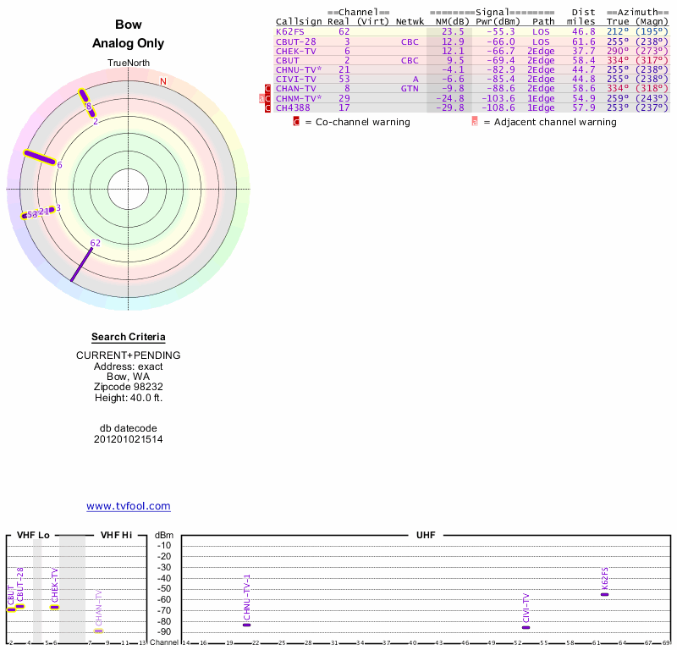Viewport: 677px width, 650px height.
Task: Open the www.tvfool.com link
Action: pyautogui.click(x=129, y=506)
